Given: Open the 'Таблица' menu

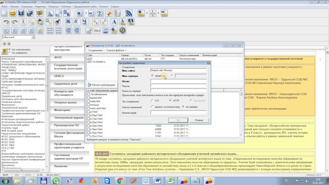Looking at the screenshot, I should point(66,6).
